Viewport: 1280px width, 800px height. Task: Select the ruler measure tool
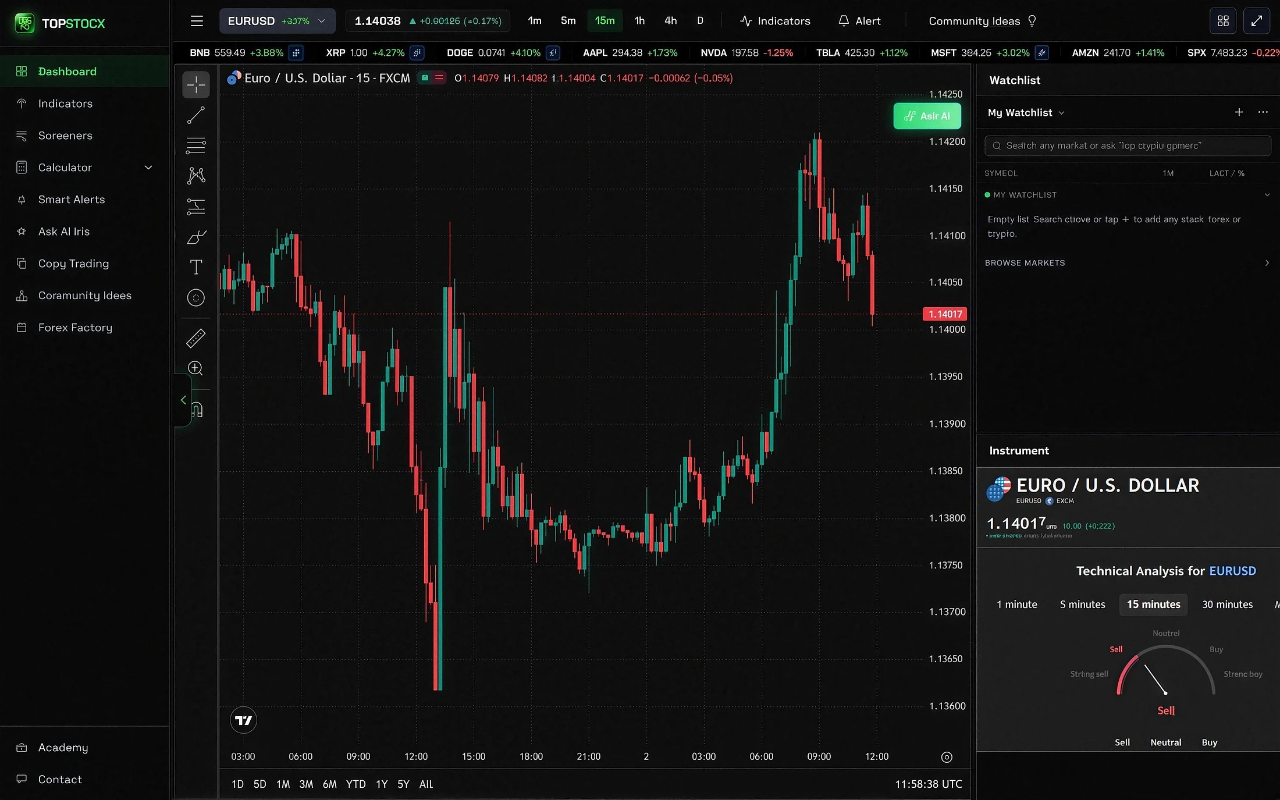pyautogui.click(x=196, y=338)
